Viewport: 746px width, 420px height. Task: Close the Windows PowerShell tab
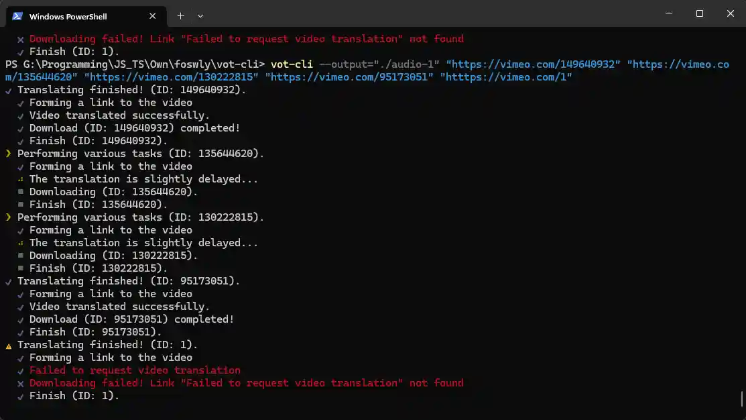point(153,16)
